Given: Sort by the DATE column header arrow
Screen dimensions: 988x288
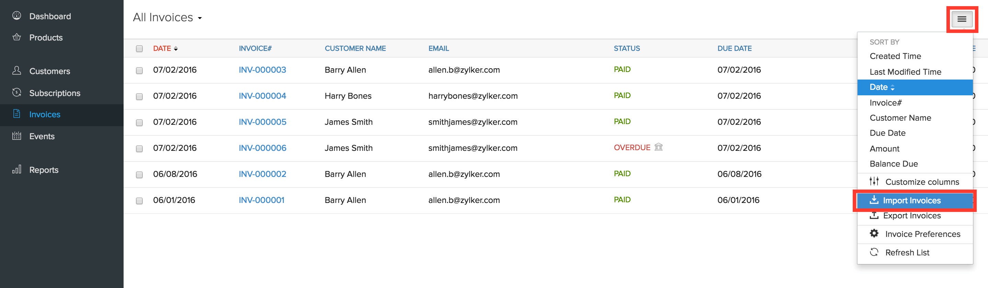Looking at the screenshot, I should [176, 49].
